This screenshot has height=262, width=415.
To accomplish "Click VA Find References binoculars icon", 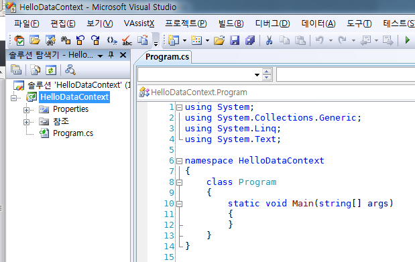I will [x=66, y=40].
